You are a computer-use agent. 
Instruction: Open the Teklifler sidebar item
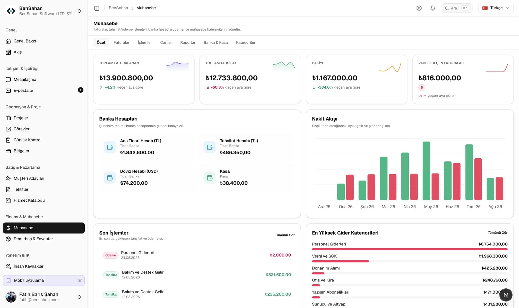pos(44,189)
